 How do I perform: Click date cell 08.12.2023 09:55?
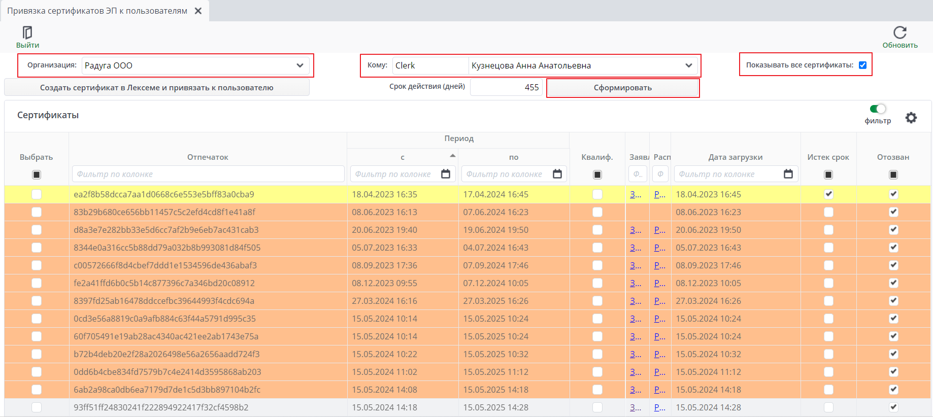click(x=384, y=283)
